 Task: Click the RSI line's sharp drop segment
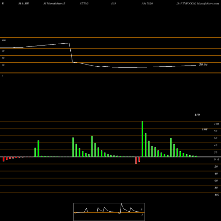(x=71, y=53)
